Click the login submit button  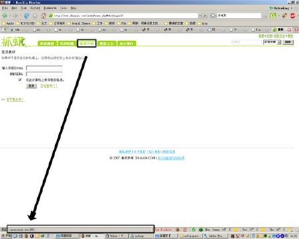pos(31,86)
